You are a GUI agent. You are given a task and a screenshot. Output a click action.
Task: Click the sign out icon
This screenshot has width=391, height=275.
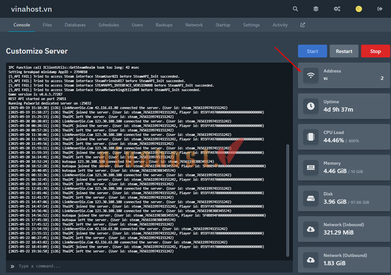tap(380, 9)
